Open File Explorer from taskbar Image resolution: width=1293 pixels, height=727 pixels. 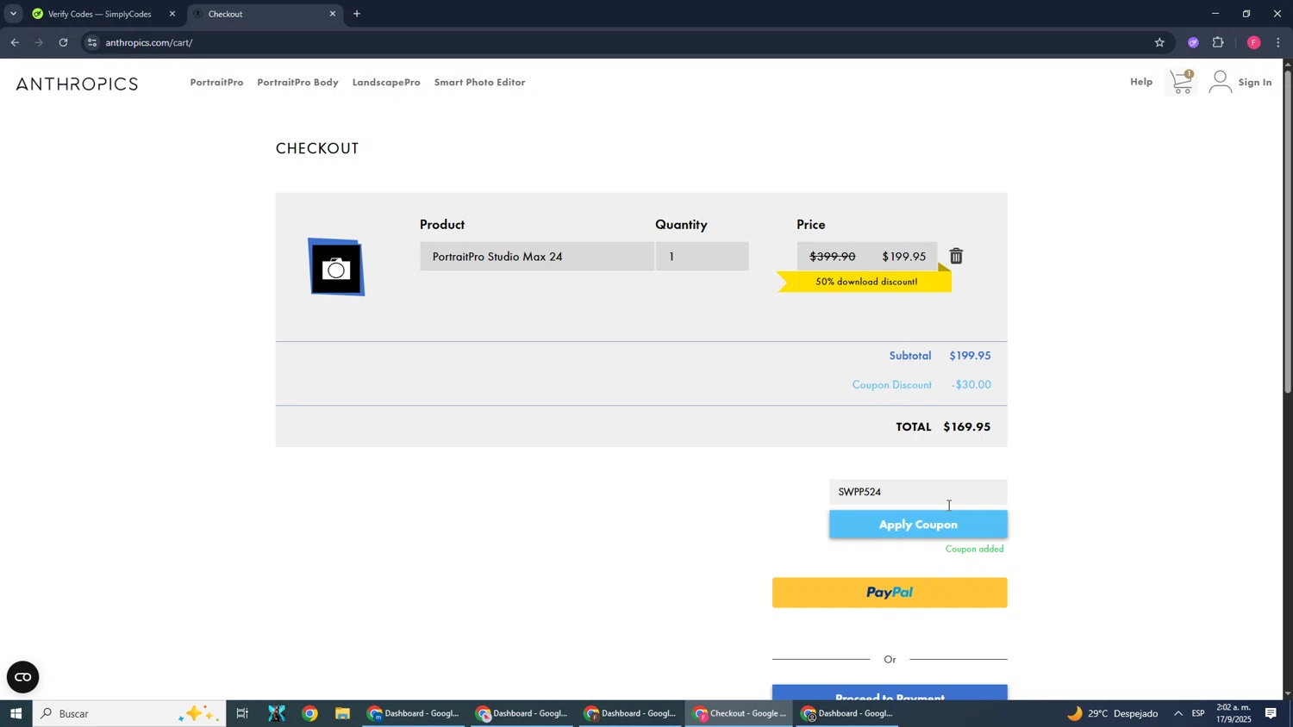coord(342,714)
